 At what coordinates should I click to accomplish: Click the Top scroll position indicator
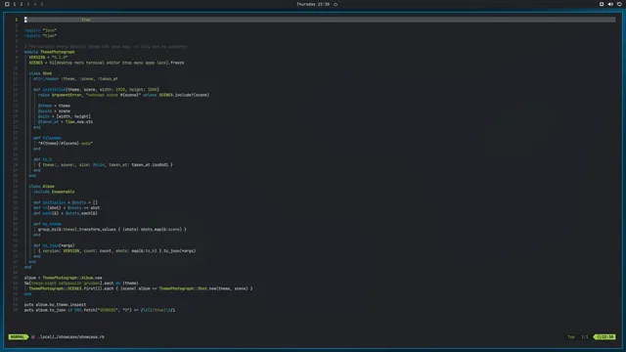coord(571,336)
